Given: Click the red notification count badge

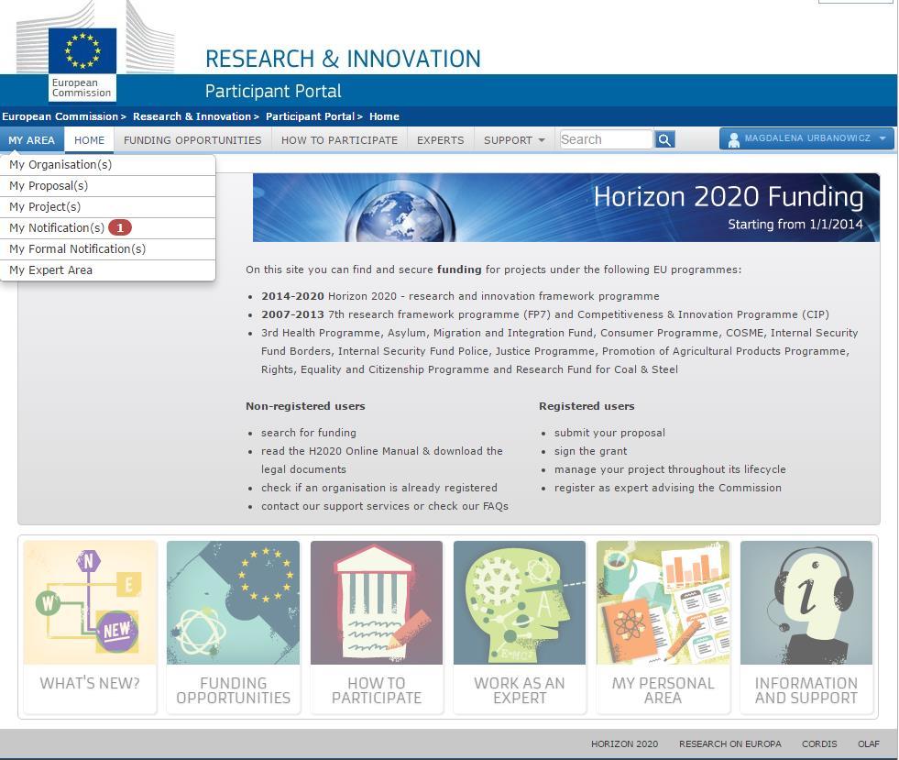Looking at the screenshot, I should [120, 227].
